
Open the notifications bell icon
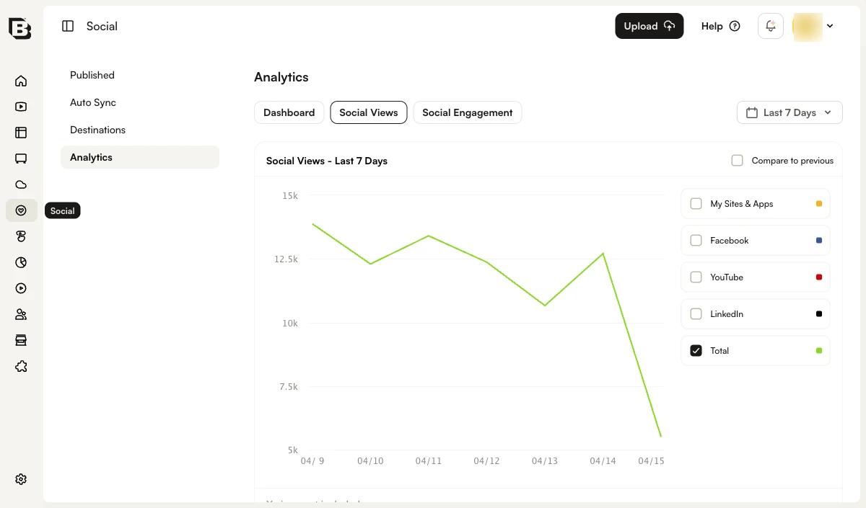pos(771,26)
